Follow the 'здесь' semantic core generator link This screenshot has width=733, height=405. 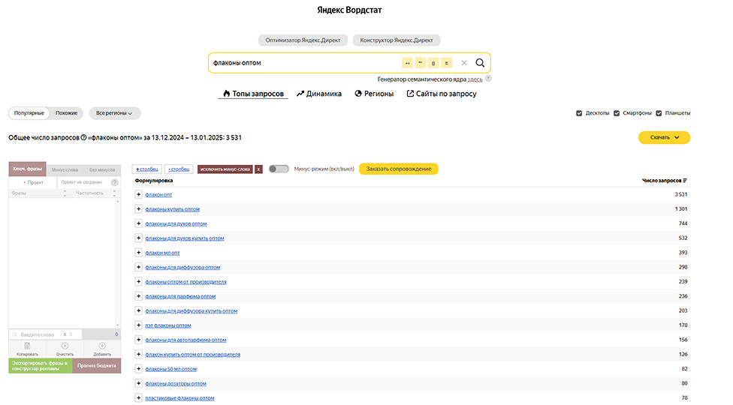pos(475,79)
